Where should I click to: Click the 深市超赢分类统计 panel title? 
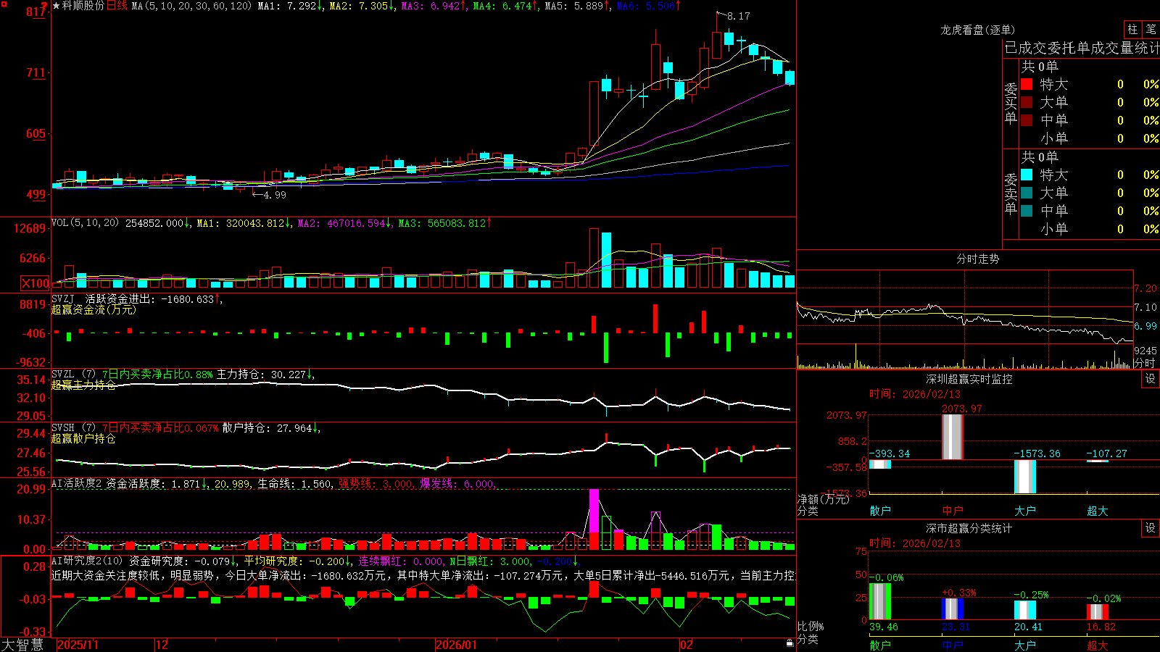pyautogui.click(x=969, y=528)
